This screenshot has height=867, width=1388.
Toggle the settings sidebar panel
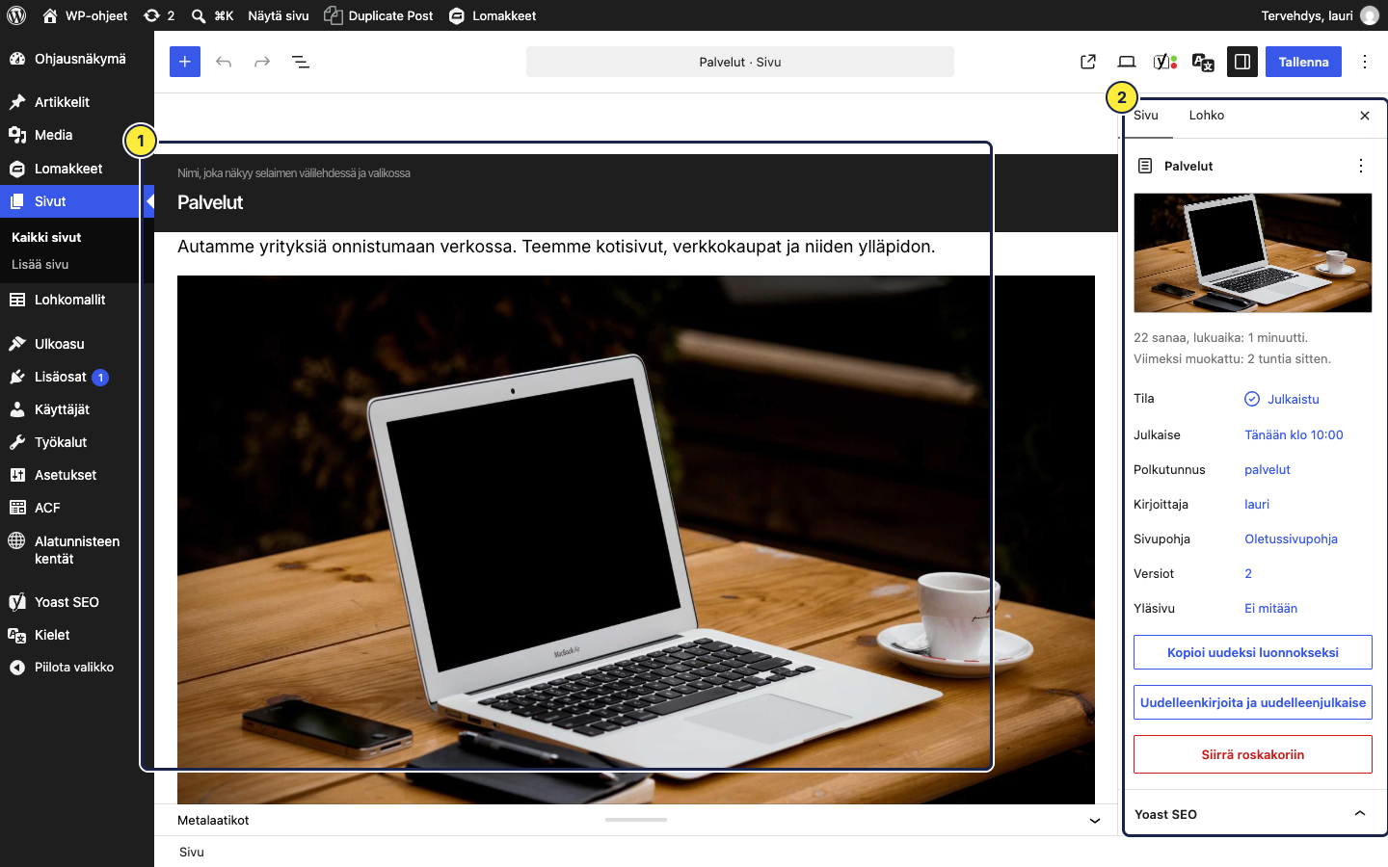tap(1242, 62)
